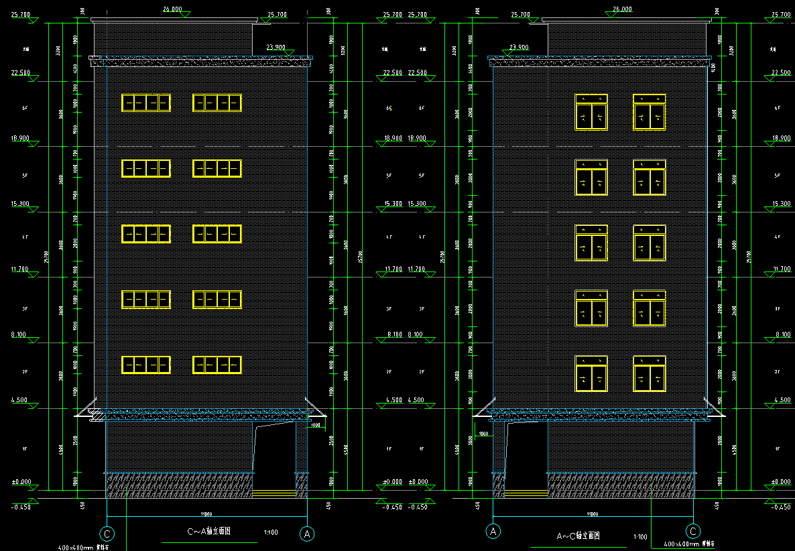Pick the bottom-right yellow window on left elevation
This screenshot has height=551, width=795.
[x=217, y=365]
